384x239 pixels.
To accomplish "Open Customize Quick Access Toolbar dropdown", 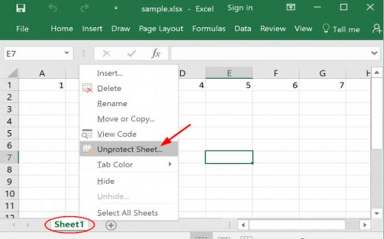I will click(116, 9).
